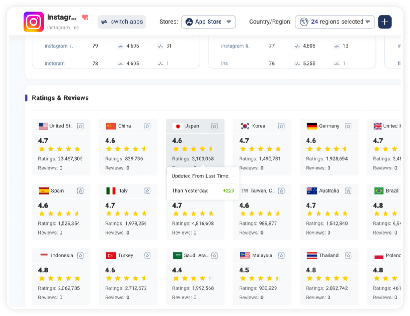Open the instagram s. keyword link
Image resolution: width=410 pixels, height=316 pixels.
click(59, 46)
